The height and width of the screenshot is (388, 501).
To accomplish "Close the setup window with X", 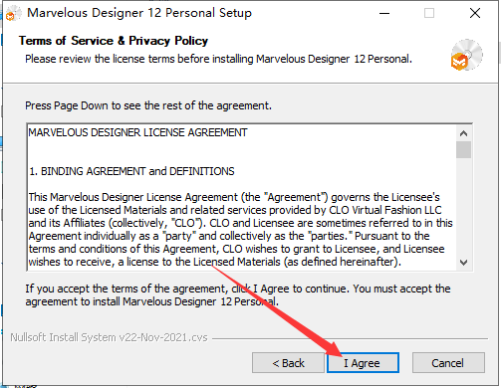I will click(475, 13).
